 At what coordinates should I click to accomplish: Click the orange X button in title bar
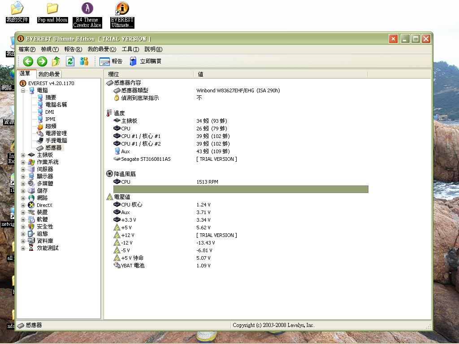[393, 39]
